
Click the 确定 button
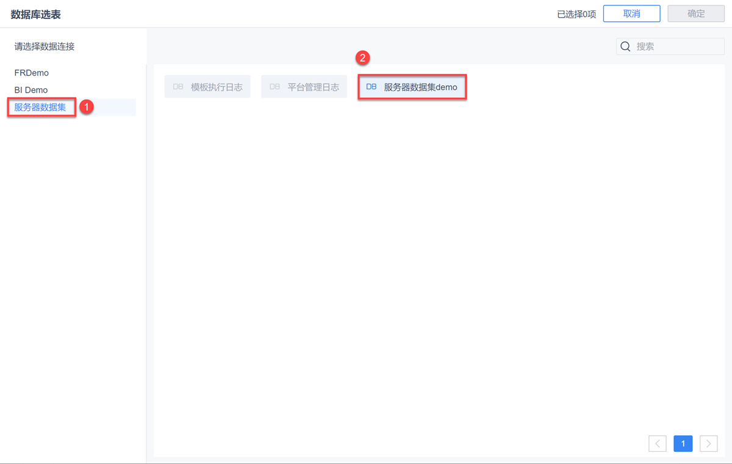coord(696,13)
